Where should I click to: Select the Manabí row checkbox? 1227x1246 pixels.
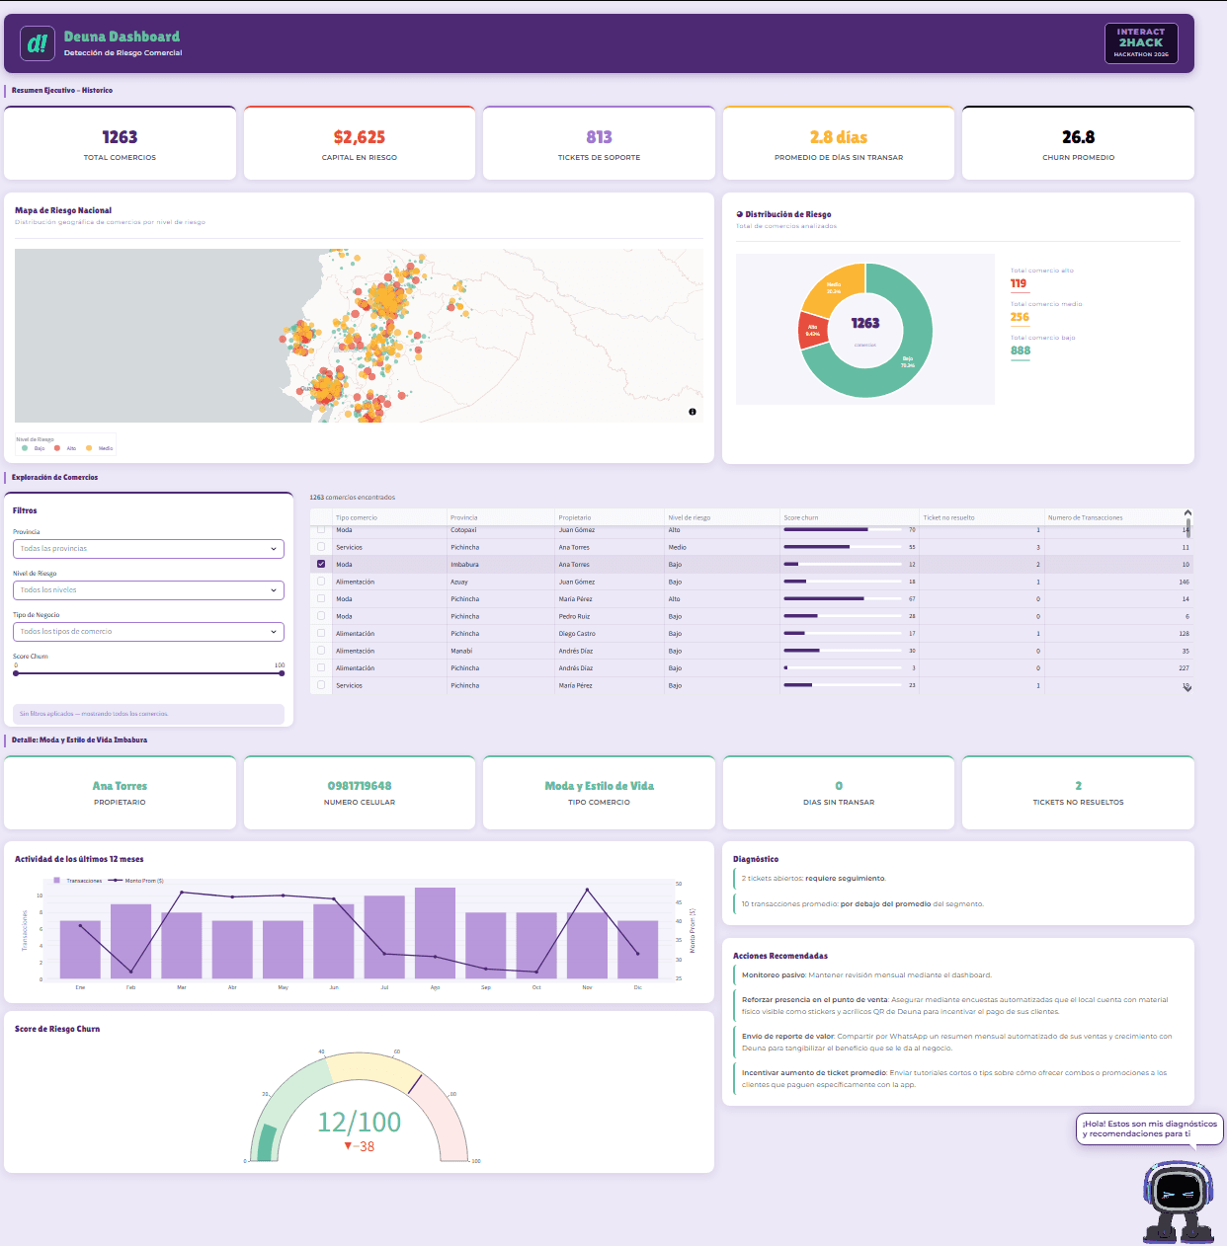click(x=321, y=651)
